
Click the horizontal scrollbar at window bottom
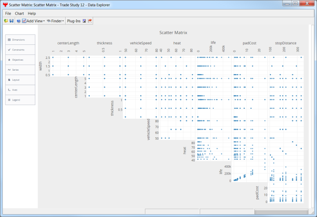tap(281, 212)
